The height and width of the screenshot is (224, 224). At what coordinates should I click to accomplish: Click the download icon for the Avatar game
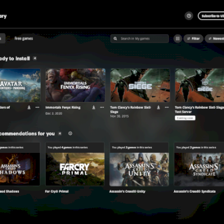pos(29,108)
